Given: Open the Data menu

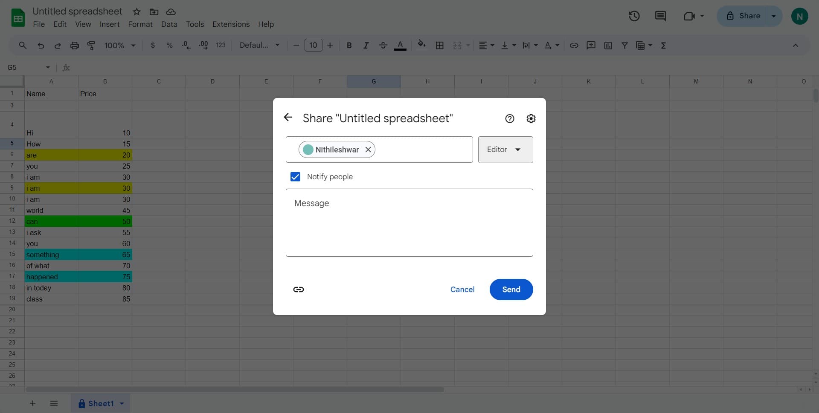Looking at the screenshot, I should pyautogui.click(x=169, y=24).
